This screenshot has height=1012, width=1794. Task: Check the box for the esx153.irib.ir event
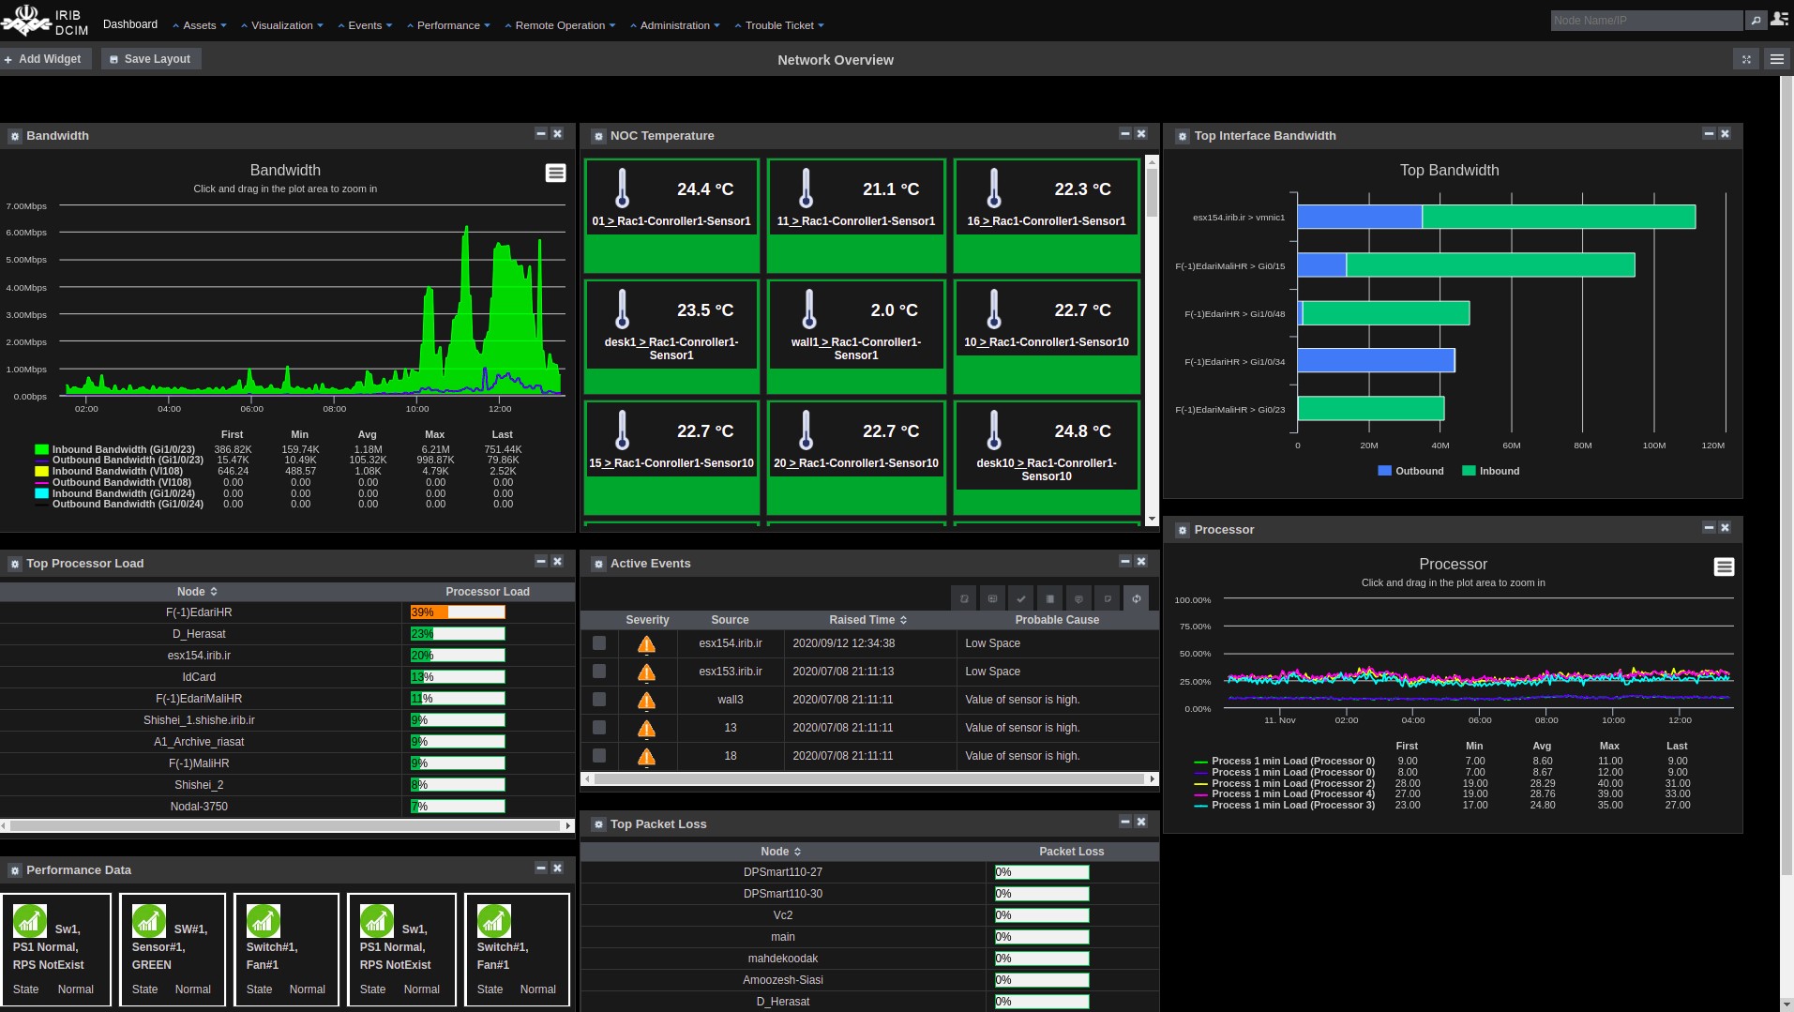point(599,672)
